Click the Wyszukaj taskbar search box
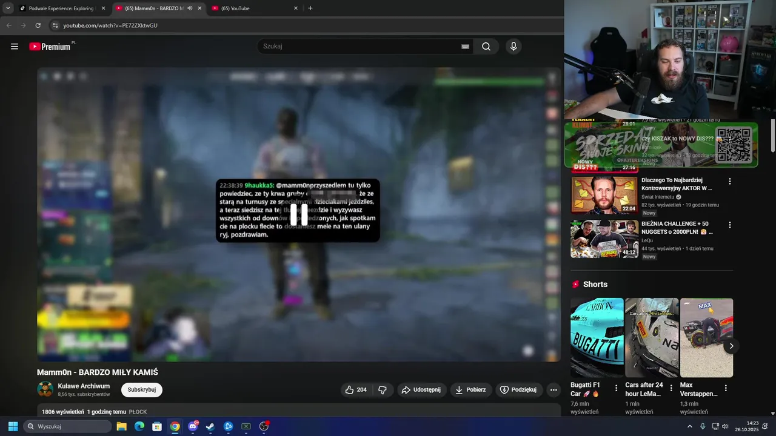Image resolution: width=776 pixels, height=436 pixels. pos(67,426)
